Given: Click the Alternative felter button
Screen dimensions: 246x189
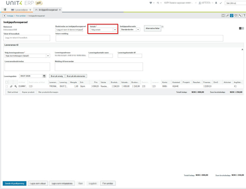Looking at the screenshot, I should (x=153, y=28).
